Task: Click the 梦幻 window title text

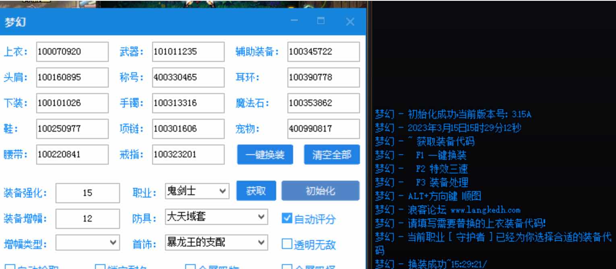Action: tap(15, 22)
